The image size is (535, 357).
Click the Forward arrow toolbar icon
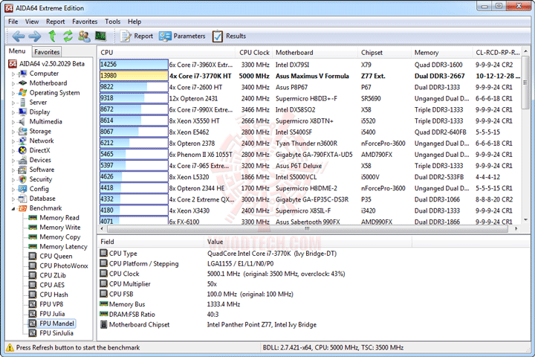(x=34, y=36)
